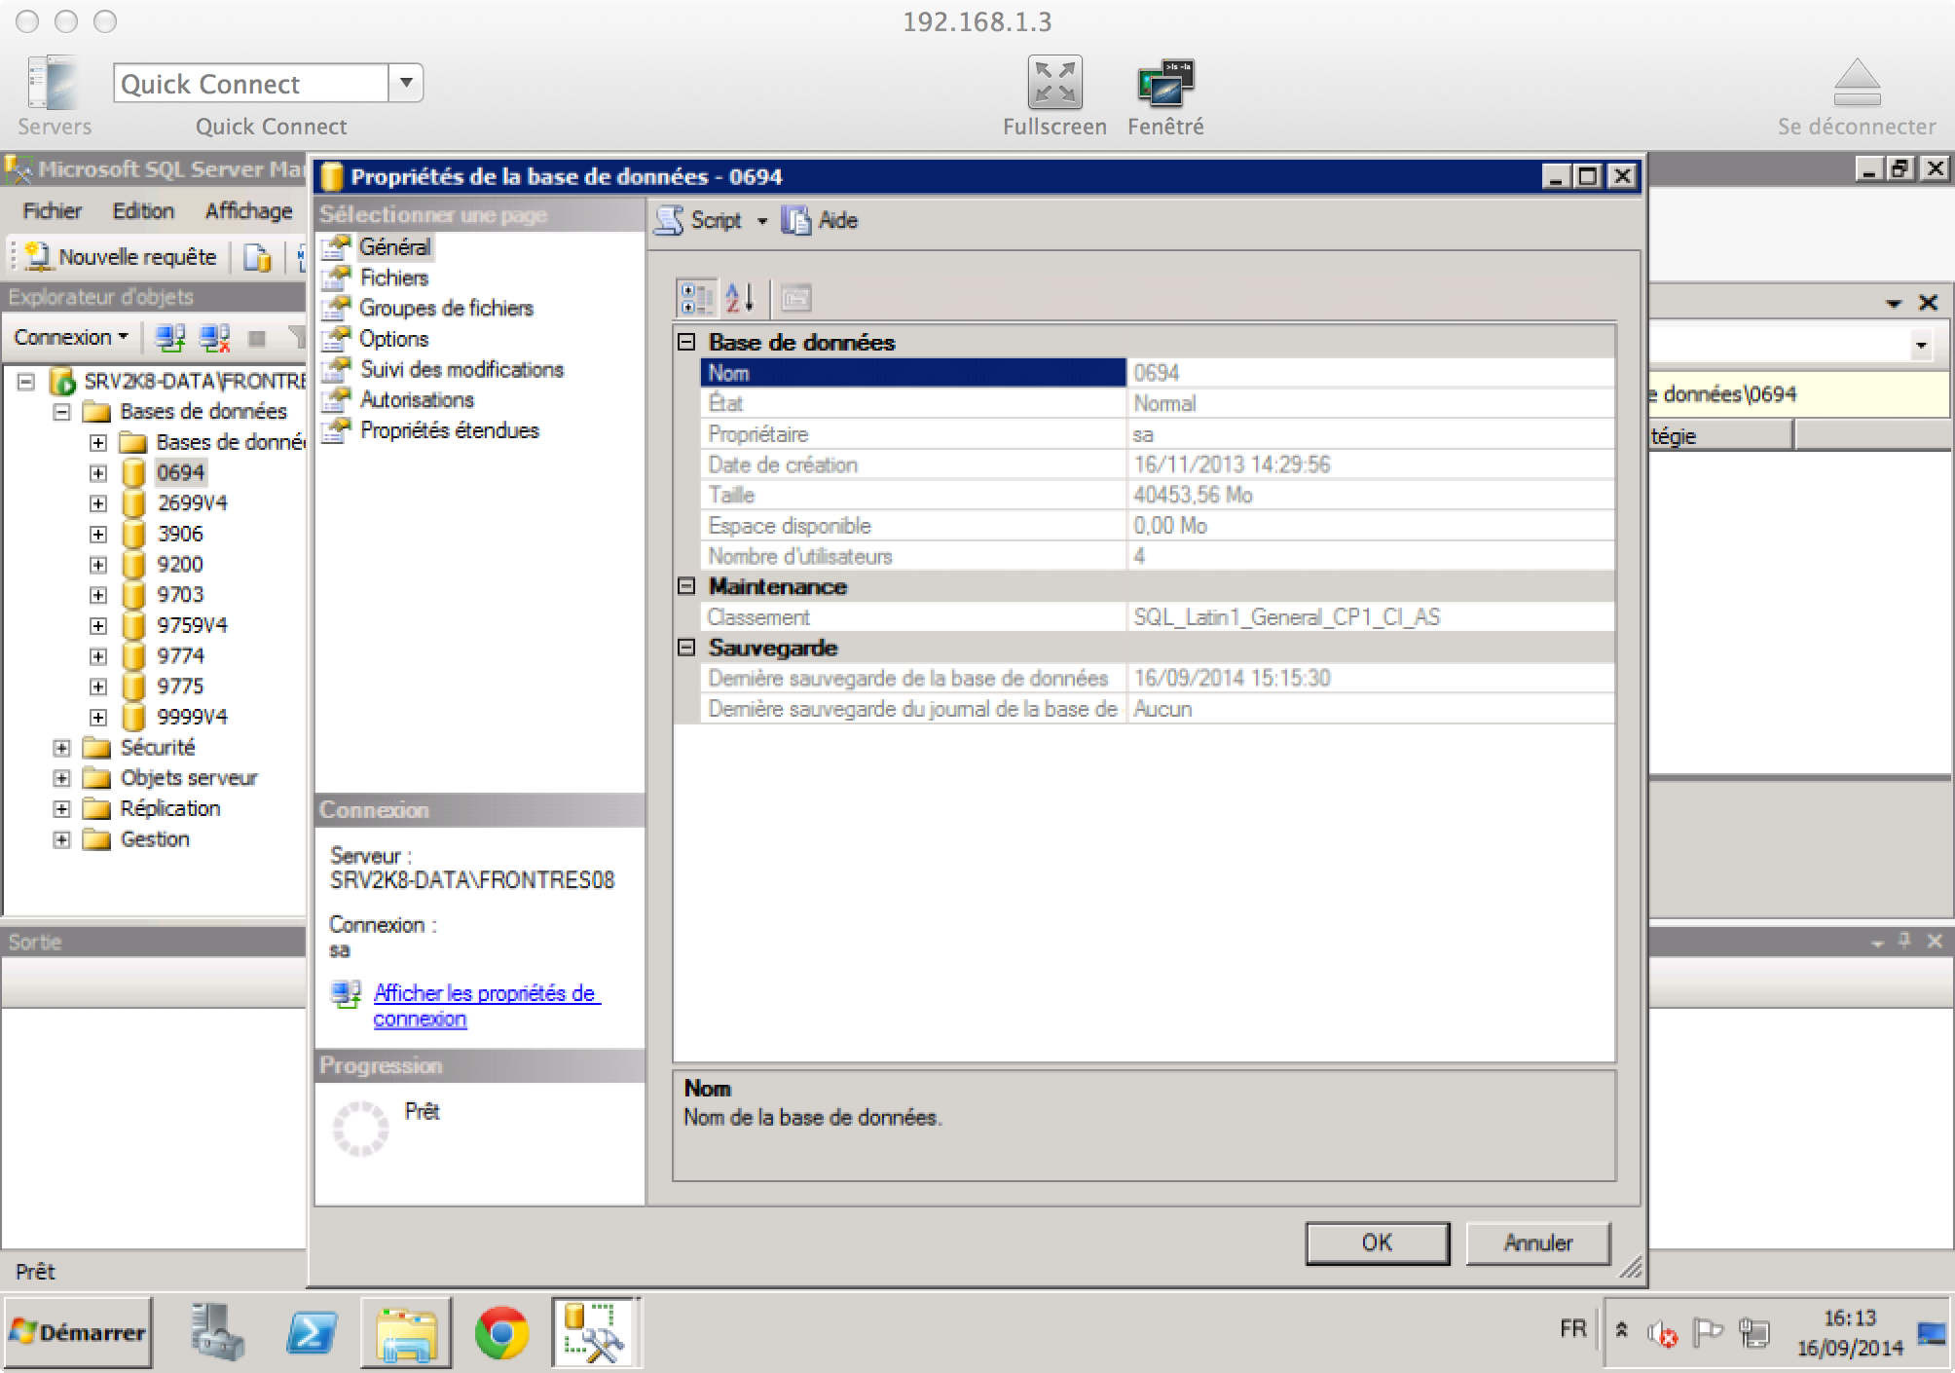Open the Edition menu
This screenshot has height=1373, width=1955.
[x=143, y=211]
